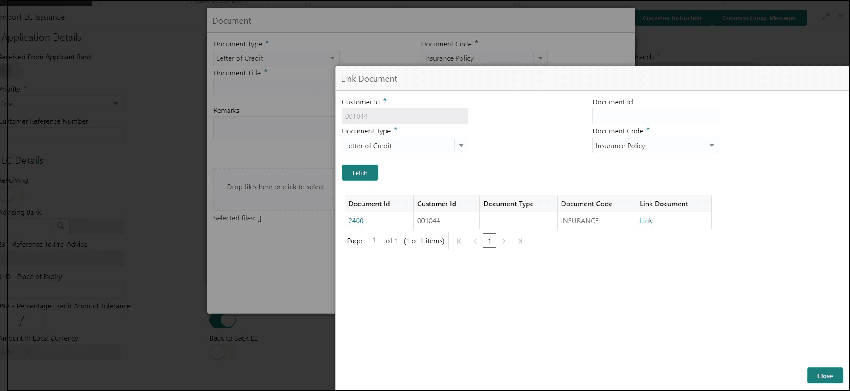
Task: Sort by Document Id column header
Action: pyautogui.click(x=379, y=204)
